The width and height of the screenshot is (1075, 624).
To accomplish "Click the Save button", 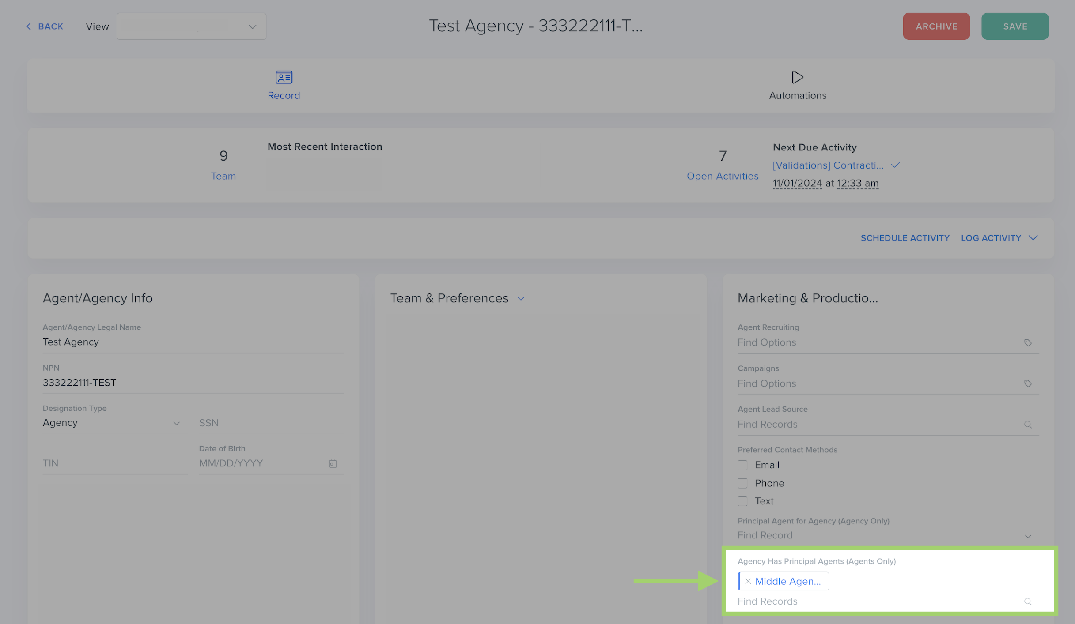I will (1014, 26).
